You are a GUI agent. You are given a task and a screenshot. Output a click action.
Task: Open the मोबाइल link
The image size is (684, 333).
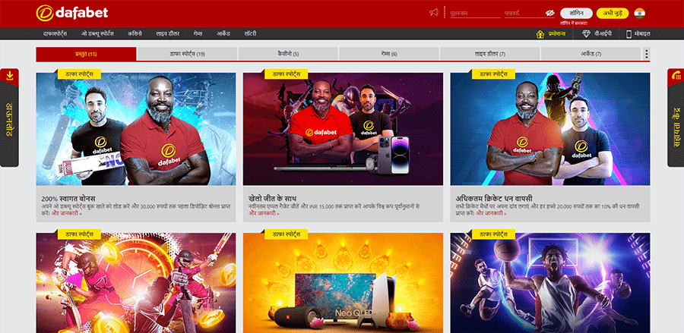[x=642, y=34]
